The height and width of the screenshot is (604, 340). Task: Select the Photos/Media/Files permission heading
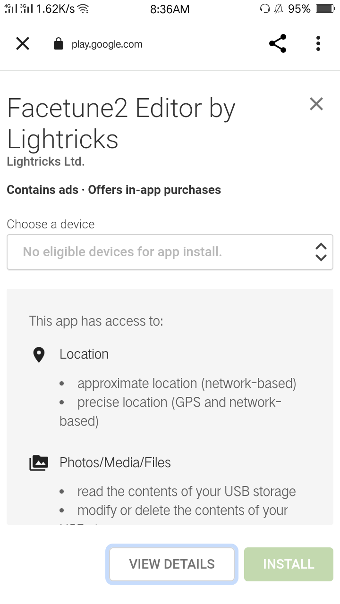(115, 462)
